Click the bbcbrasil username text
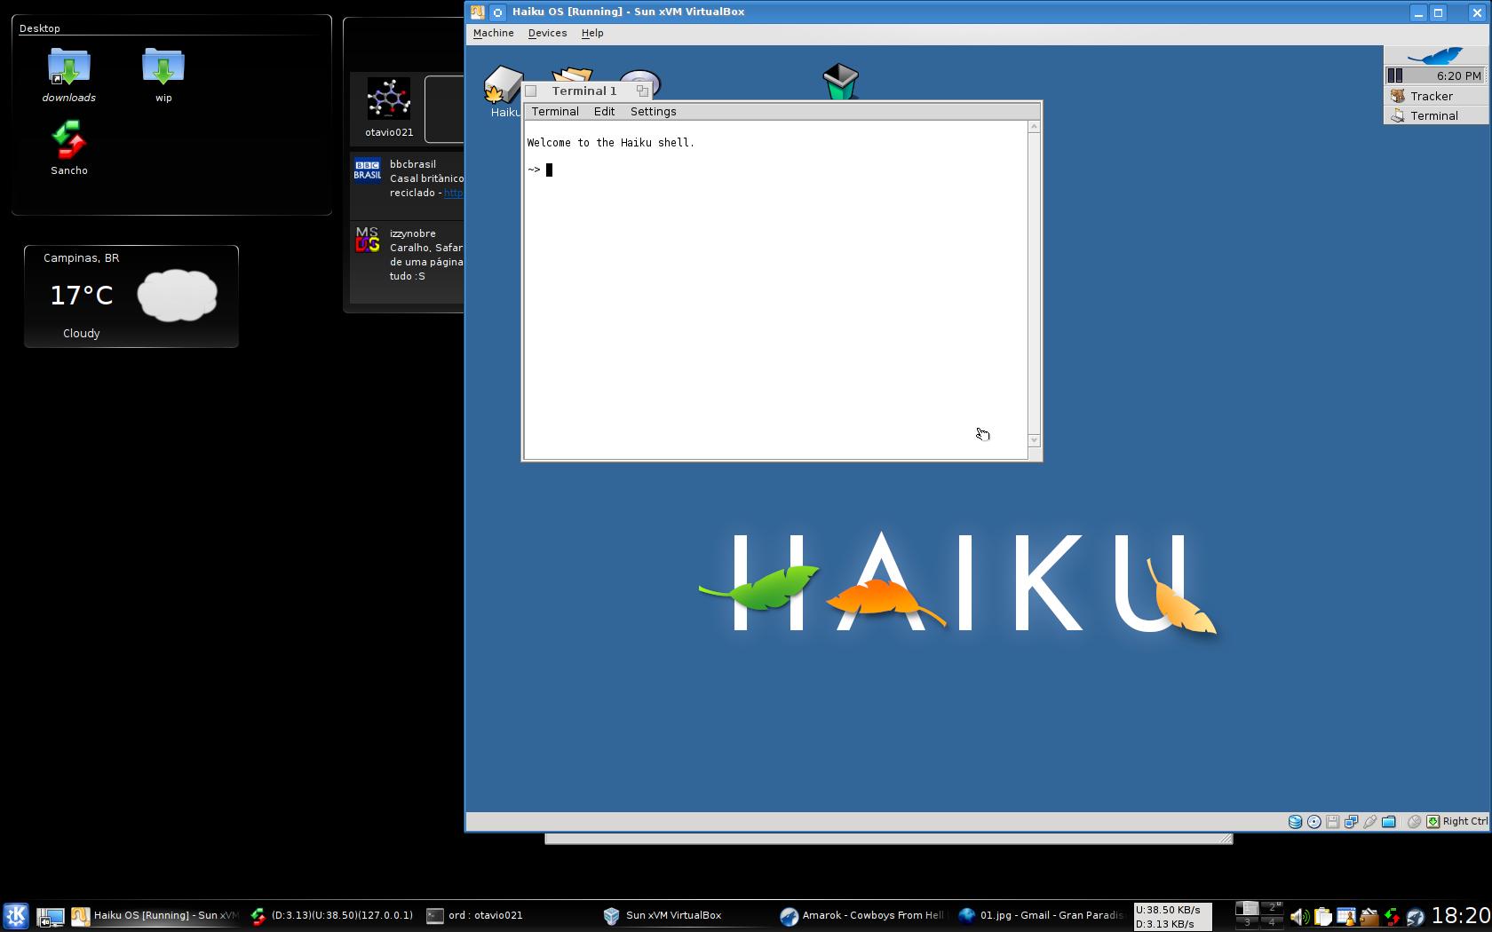The width and height of the screenshot is (1492, 932). click(412, 164)
